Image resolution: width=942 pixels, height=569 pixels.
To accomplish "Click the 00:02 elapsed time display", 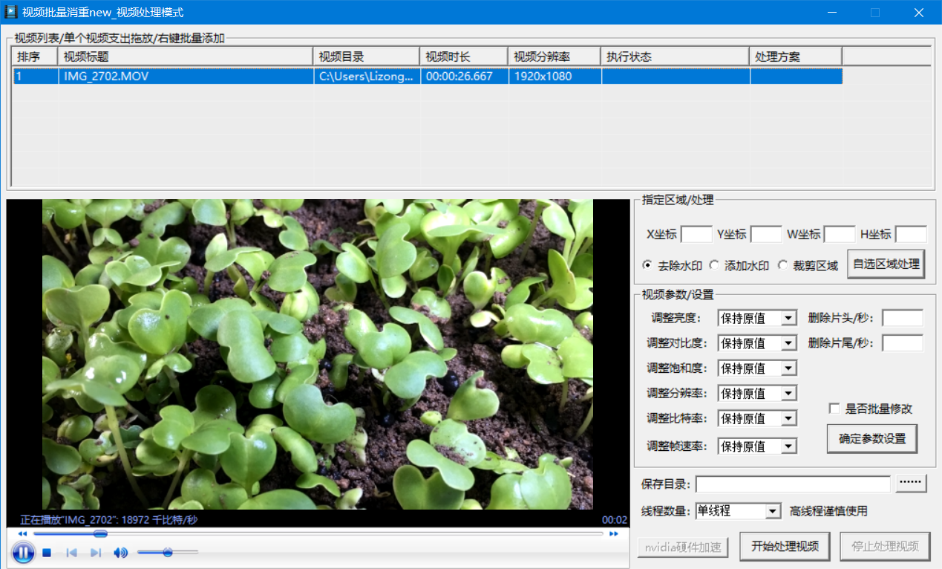I will coord(615,519).
